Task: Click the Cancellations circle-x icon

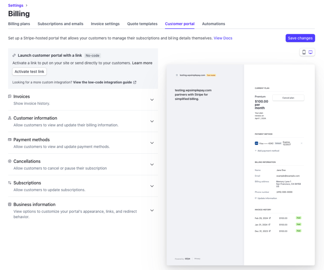Action: coord(10,161)
